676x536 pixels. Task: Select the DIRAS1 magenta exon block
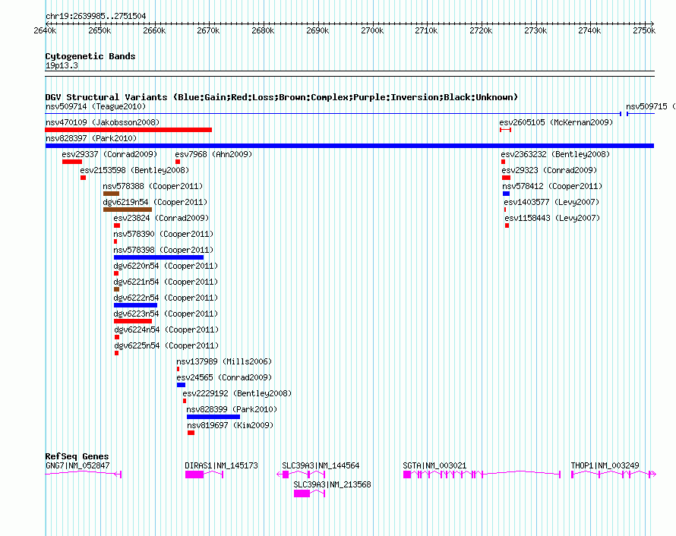click(194, 475)
